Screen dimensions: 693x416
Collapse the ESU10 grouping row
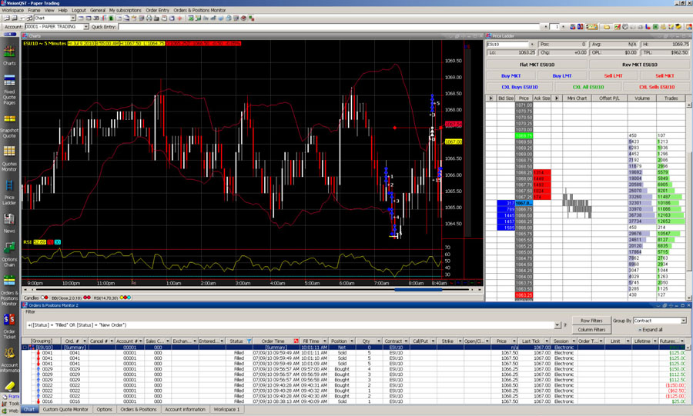25,348
